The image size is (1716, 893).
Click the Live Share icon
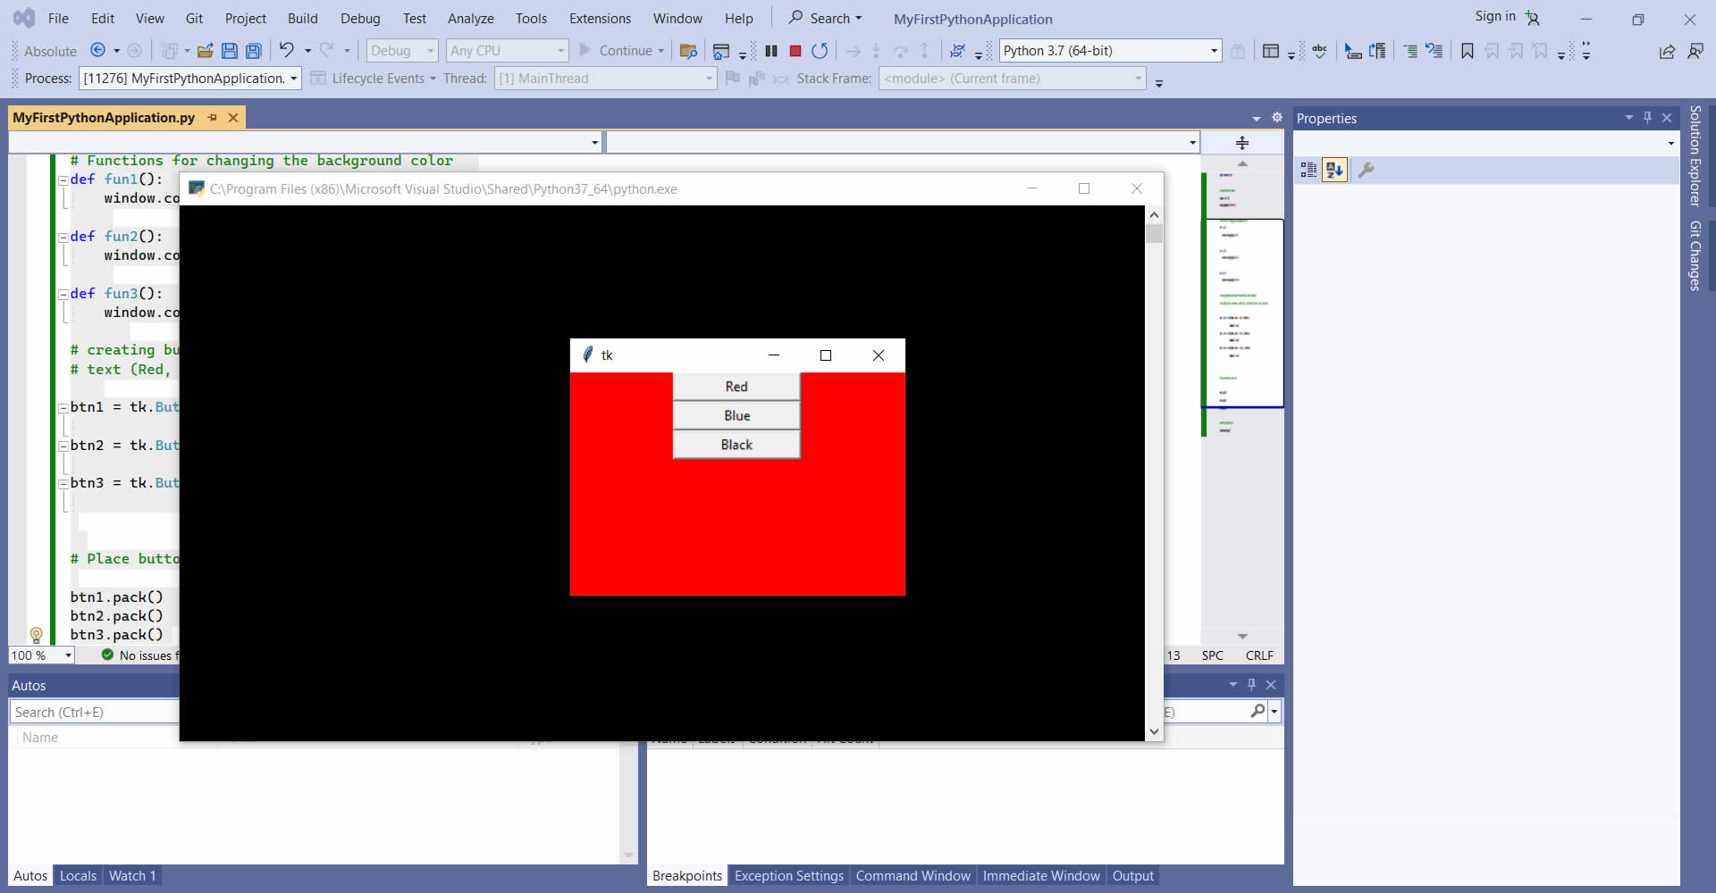coord(1667,51)
